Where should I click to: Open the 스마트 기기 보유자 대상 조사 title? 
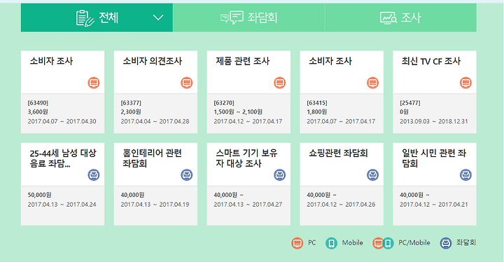click(246, 158)
